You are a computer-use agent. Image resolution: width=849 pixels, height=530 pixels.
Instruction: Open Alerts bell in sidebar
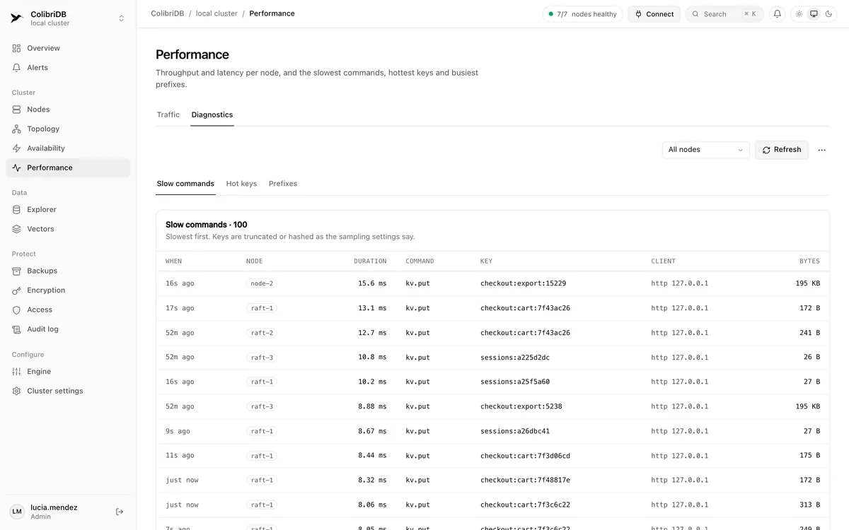tap(16, 68)
